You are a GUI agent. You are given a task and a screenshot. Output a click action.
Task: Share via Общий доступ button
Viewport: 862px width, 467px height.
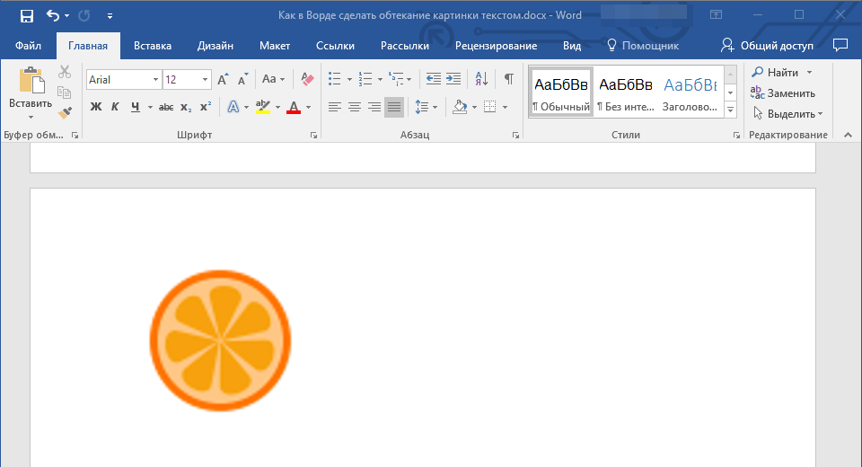point(767,46)
